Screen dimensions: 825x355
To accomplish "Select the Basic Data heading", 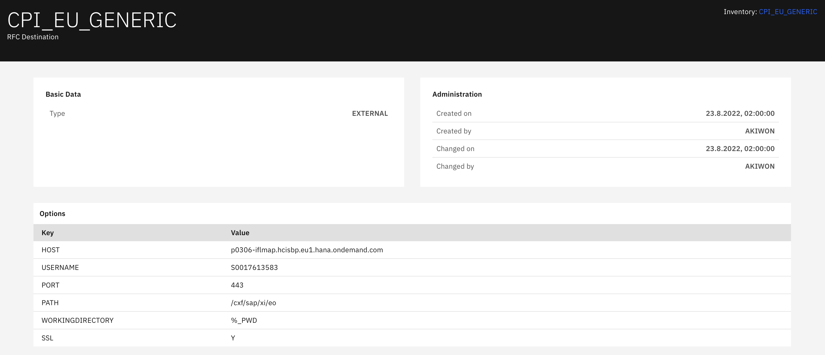I will 63,94.
